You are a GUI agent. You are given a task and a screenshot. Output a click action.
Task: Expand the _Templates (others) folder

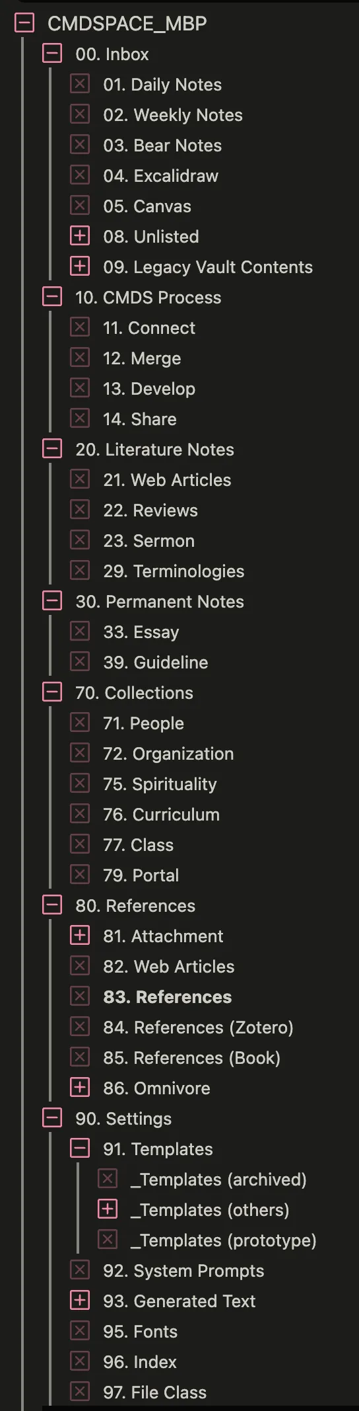tap(108, 1209)
